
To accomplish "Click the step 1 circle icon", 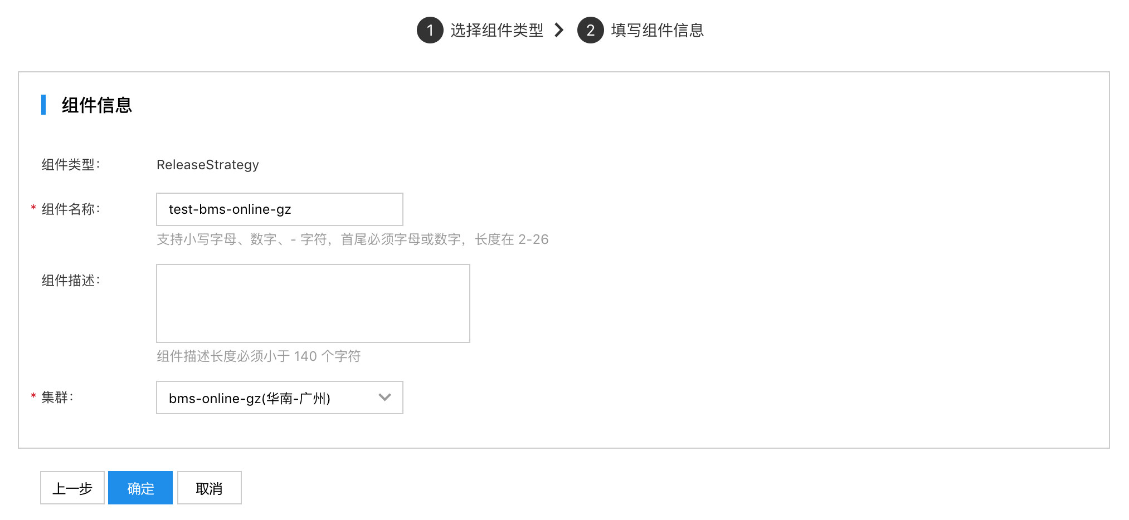I will coord(430,30).
